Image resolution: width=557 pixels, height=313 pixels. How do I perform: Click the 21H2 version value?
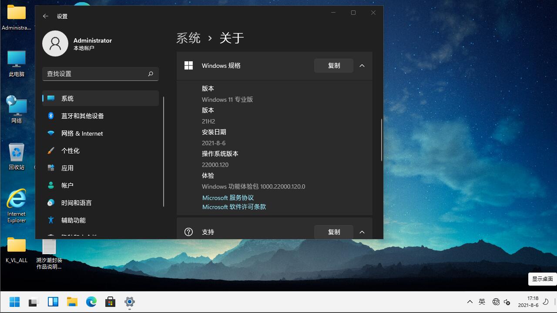pos(208,121)
